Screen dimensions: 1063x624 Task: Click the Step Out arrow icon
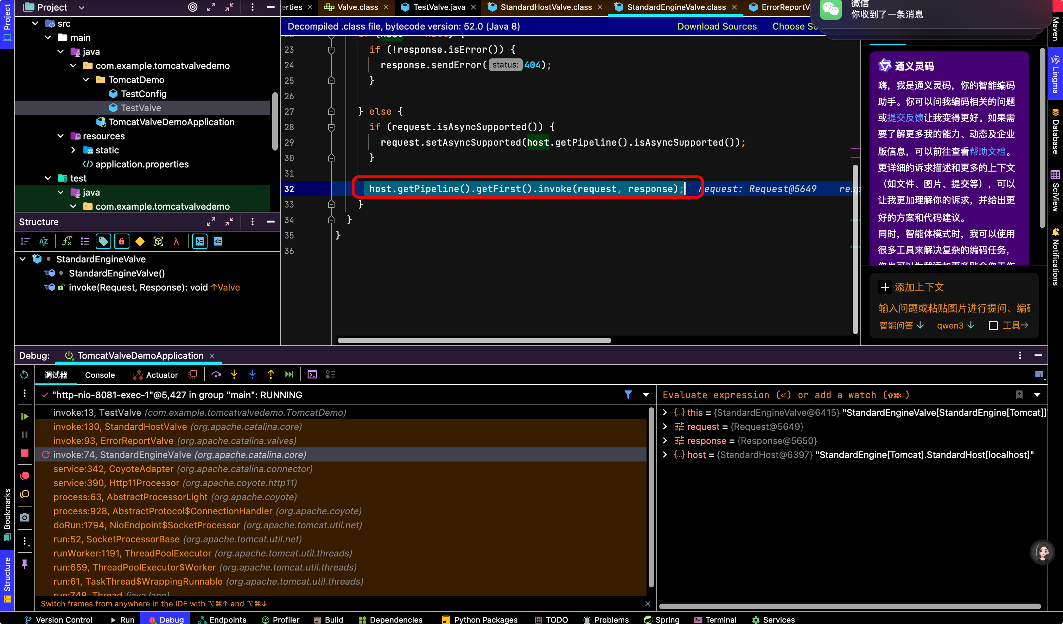pos(271,375)
